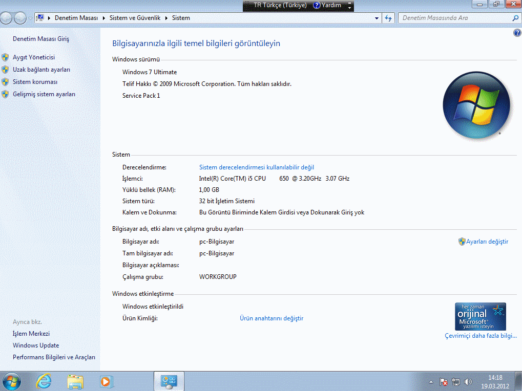This screenshot has height=391, width=522.
Task: Open the recent pages dropdown beside Forward
Action: tap(30, 18)
